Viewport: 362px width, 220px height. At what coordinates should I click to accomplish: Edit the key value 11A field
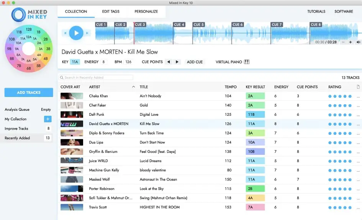tap(75, 62)
